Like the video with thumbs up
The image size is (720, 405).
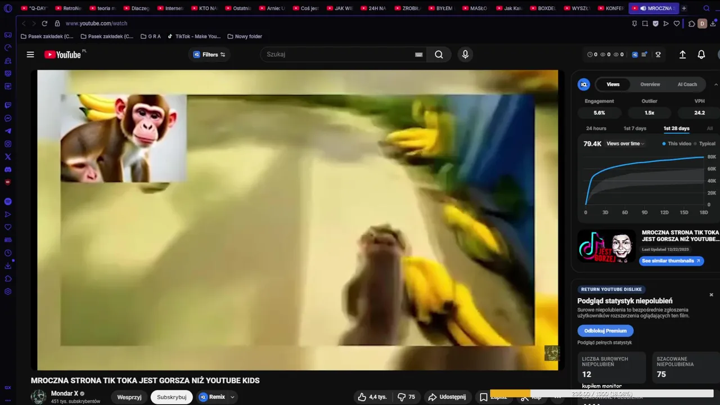point(372,397)
